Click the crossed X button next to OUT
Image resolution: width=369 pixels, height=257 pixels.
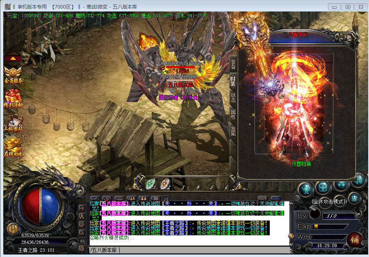pos(276,198)
